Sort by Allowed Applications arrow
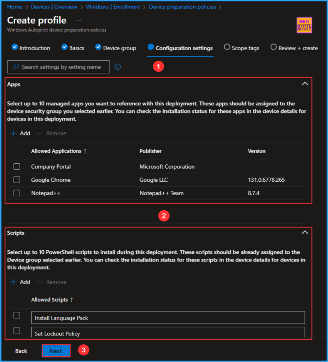This screenshot has height=362, width=328. tap(85, 151)
